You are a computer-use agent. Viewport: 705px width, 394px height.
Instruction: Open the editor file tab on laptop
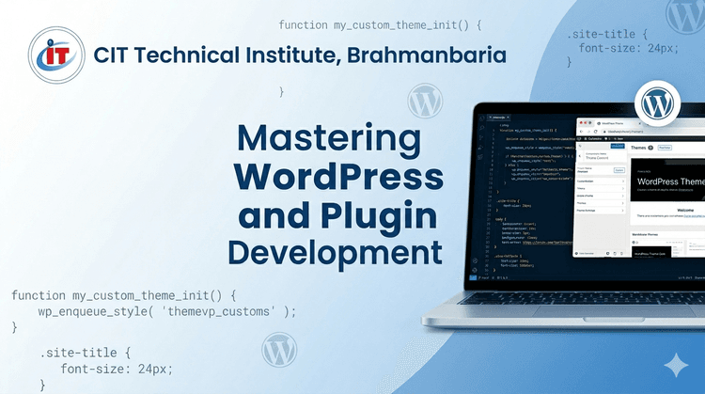[498, 118]
